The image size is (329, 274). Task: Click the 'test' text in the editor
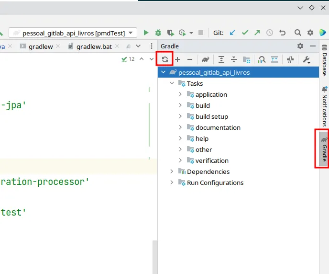[x=13, y=212]
